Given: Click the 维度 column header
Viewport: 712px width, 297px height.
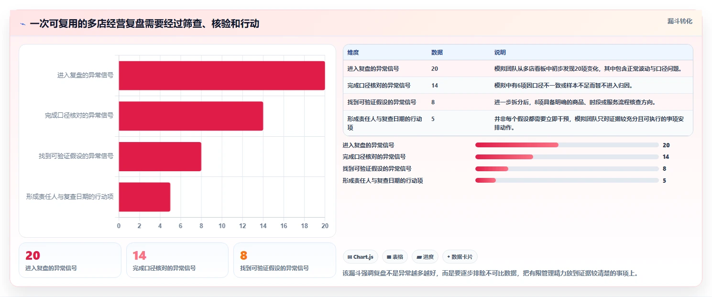Looking at the screenshot, I should click(353, 53).
